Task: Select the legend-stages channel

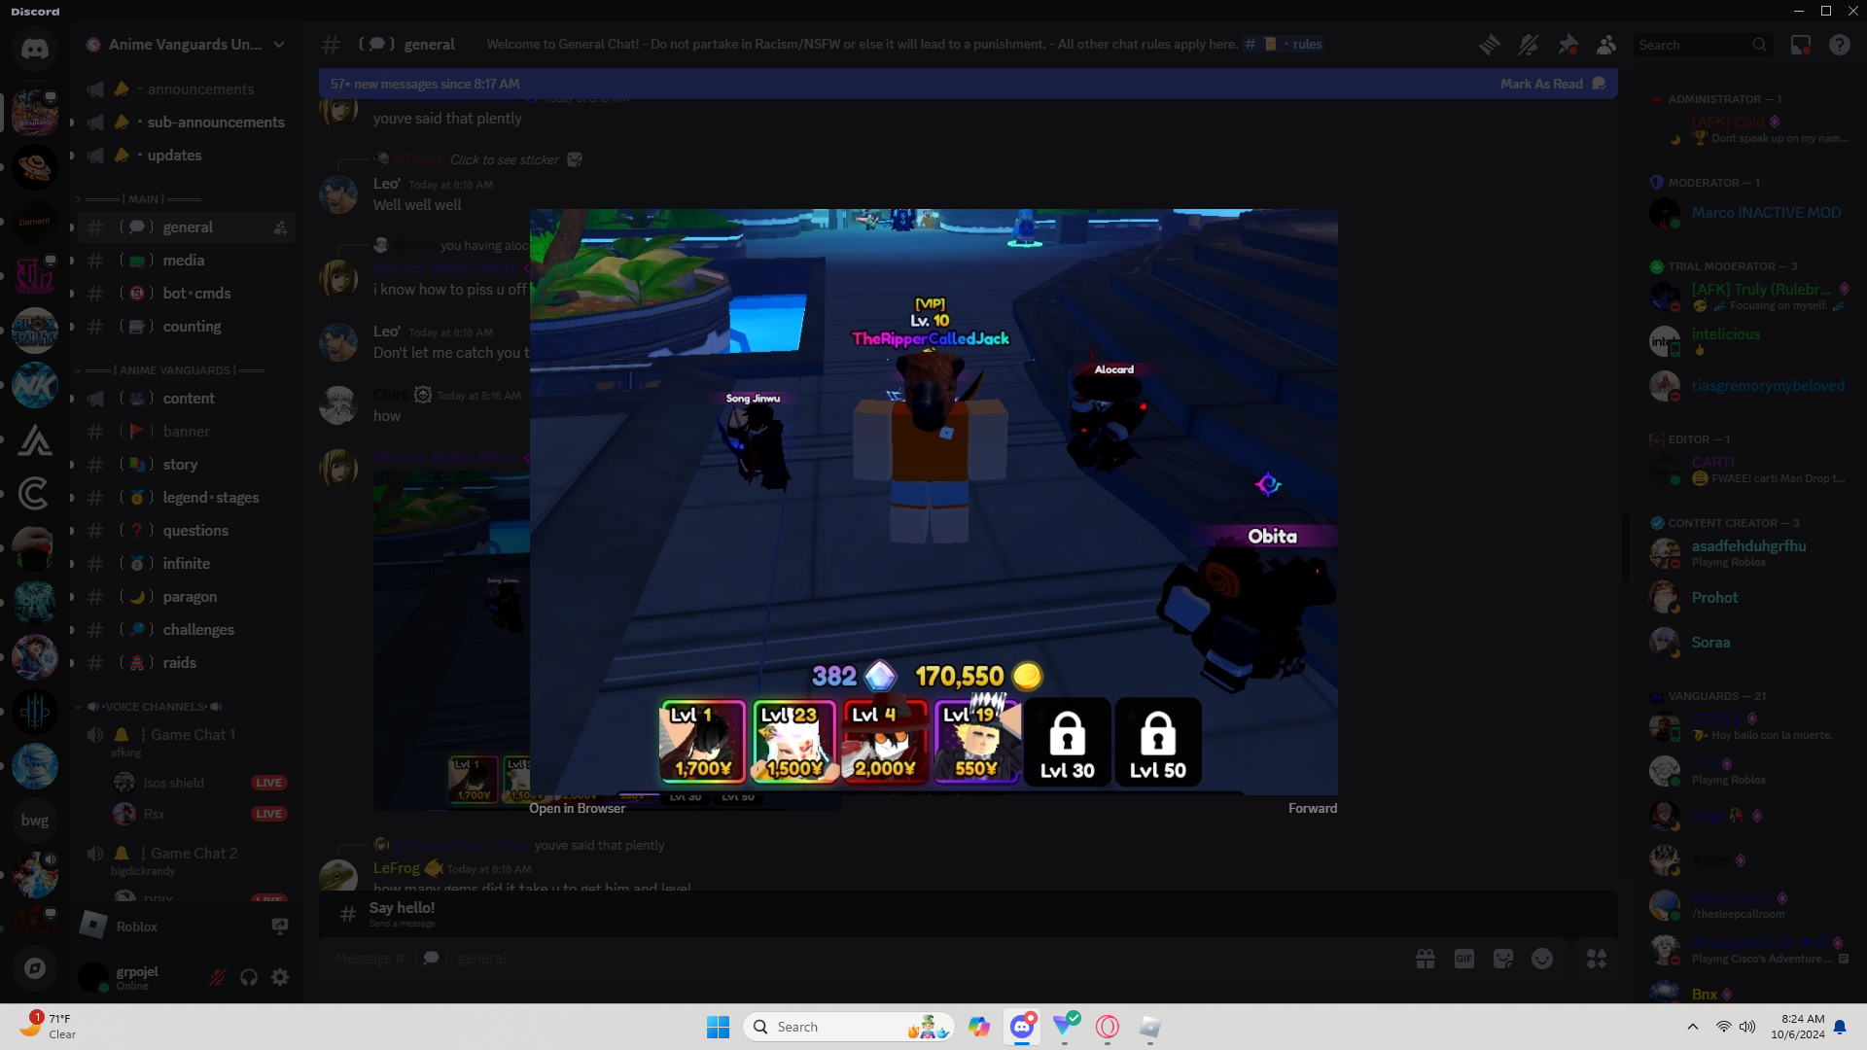Action: [210, 498]
